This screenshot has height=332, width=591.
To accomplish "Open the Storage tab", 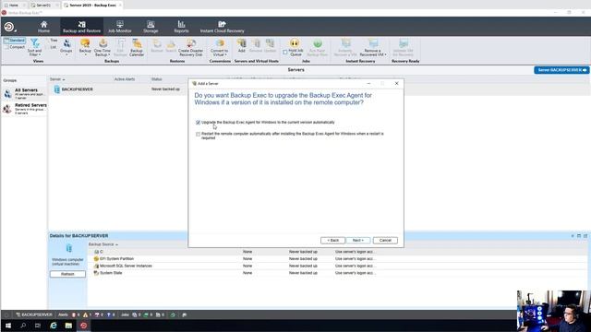I will [x=151, y=27].
